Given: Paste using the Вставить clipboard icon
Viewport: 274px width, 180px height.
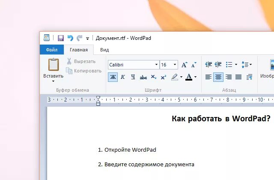Looking at the screenshot, I should 54,65.
